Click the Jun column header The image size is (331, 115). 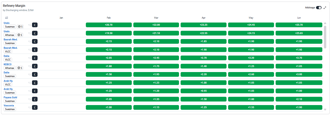[x=299, y=18]
